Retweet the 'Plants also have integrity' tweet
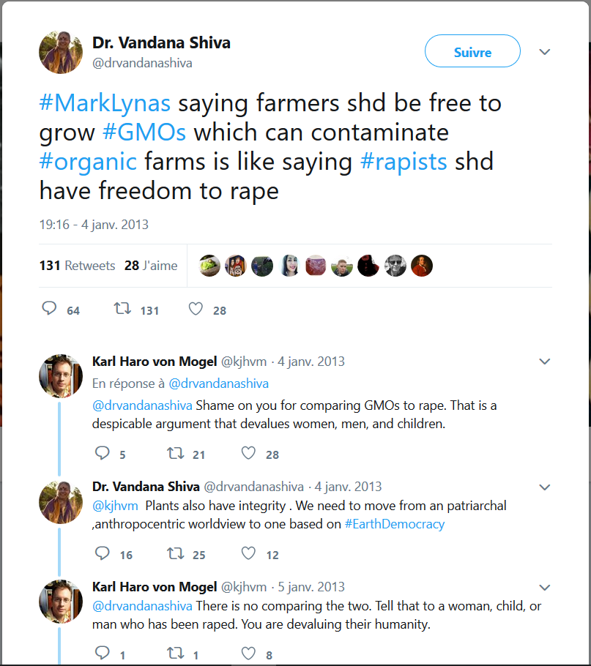 [x=176, y=554]
